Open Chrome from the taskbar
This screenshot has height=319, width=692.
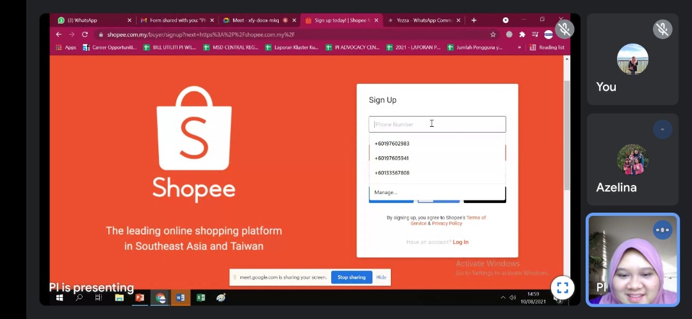click(x=160, y=298)
